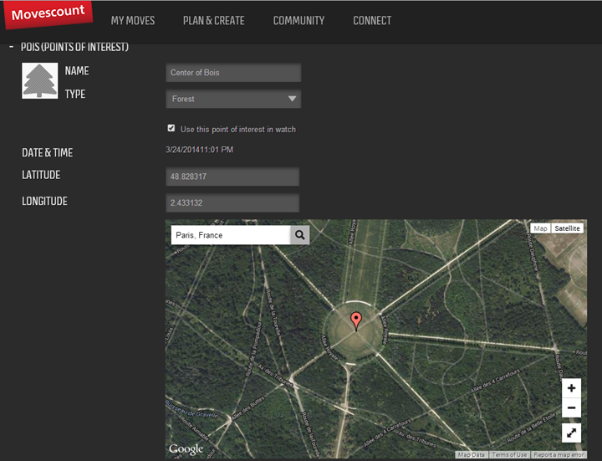Click the Forest tree POI icon
602x461 pixels.
pos(40,80)
